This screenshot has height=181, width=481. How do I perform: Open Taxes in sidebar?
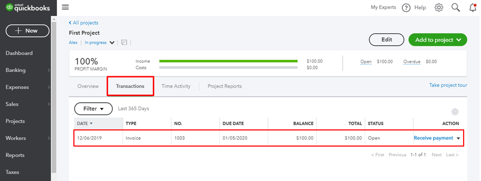[12, 172]
